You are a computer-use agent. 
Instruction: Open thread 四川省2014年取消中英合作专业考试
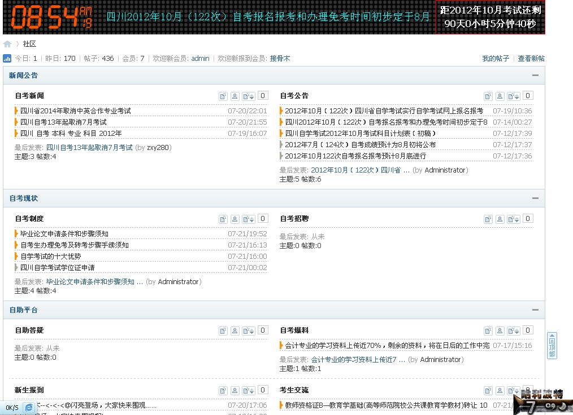(76, 111)
